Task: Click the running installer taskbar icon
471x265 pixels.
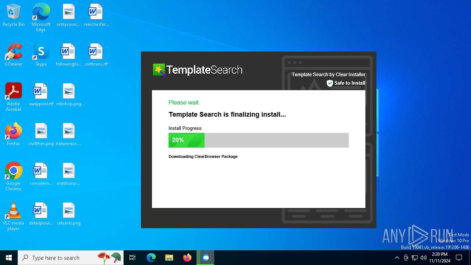Action: (x=205, y=258)
